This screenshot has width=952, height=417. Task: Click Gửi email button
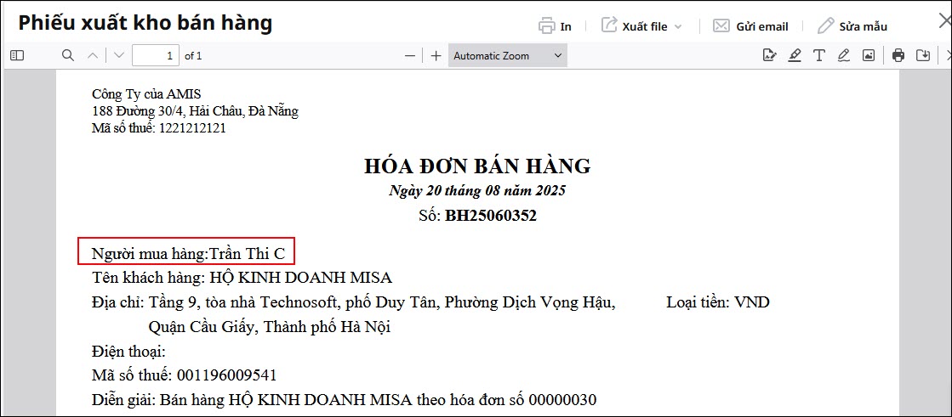point(750,26)
